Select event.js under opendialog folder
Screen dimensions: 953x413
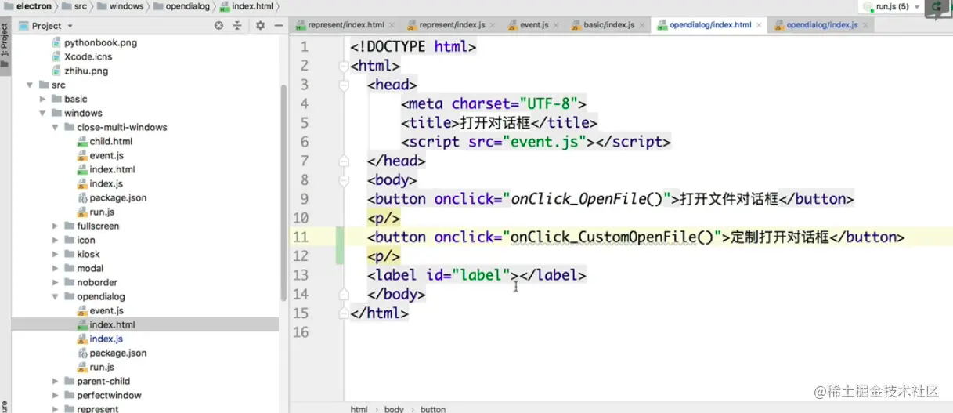(106, 310)
